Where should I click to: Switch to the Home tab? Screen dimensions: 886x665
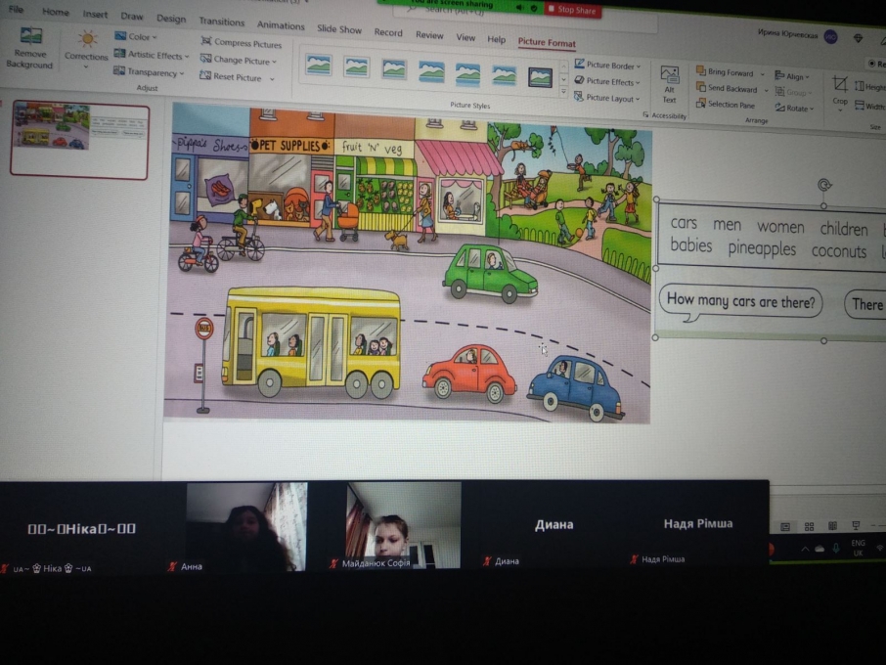(x=56, y=12)
